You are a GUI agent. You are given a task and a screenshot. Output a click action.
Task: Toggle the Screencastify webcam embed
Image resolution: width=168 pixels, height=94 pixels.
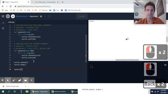[x=25, y=80]
